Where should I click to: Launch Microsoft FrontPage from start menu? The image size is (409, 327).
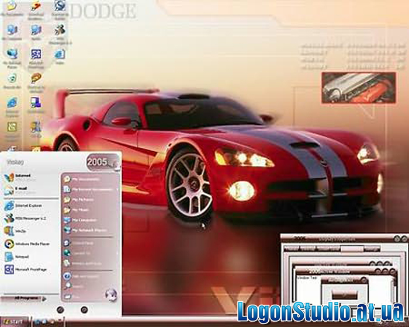tap(26, 269)
